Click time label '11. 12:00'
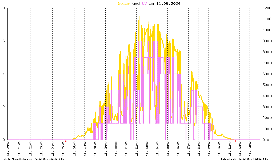The image size is (272, 161). tap(137, 149)
